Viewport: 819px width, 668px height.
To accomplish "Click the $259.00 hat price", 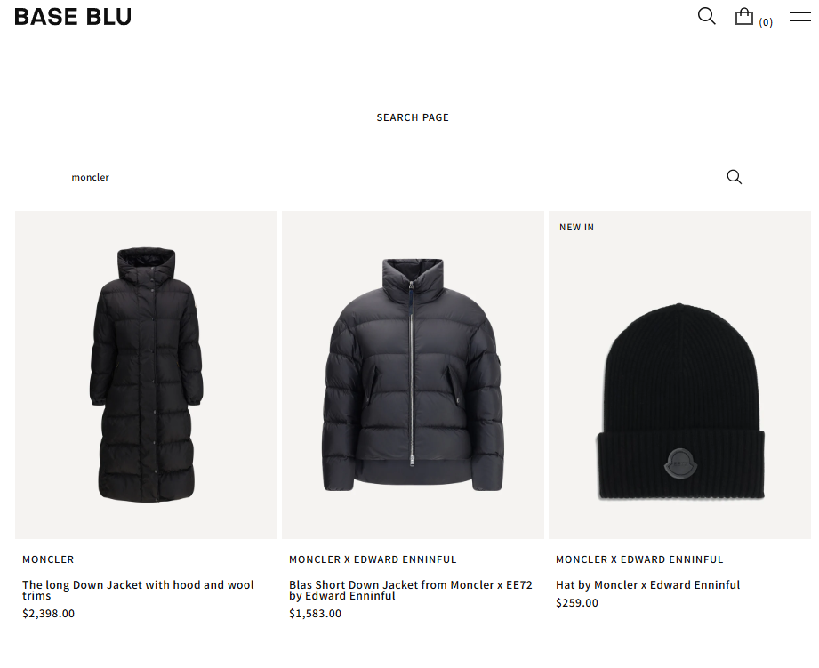I will (576, 603).
